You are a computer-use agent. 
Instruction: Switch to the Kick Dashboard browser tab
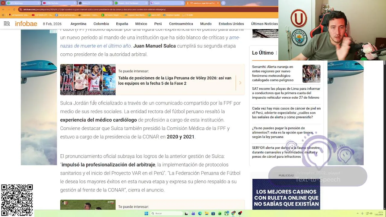pyautogui.click(x=131, y=3)
